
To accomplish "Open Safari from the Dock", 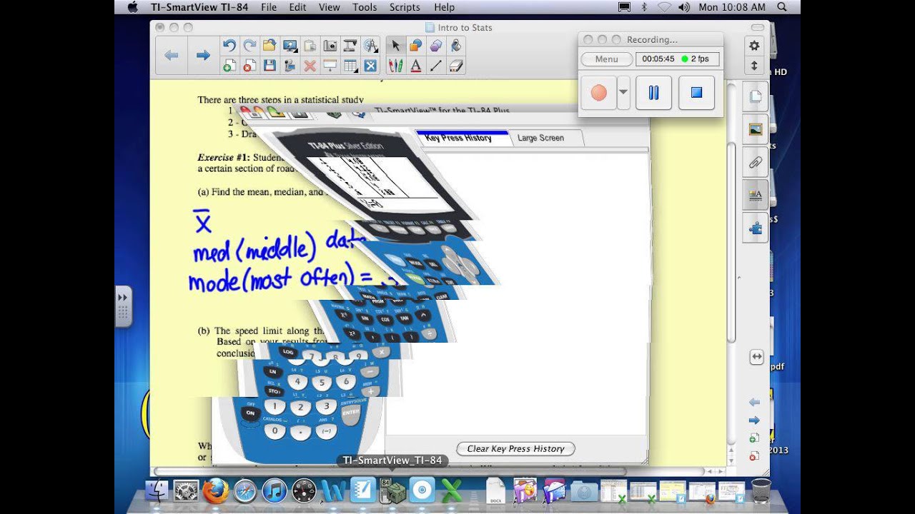I will point(245,491).
